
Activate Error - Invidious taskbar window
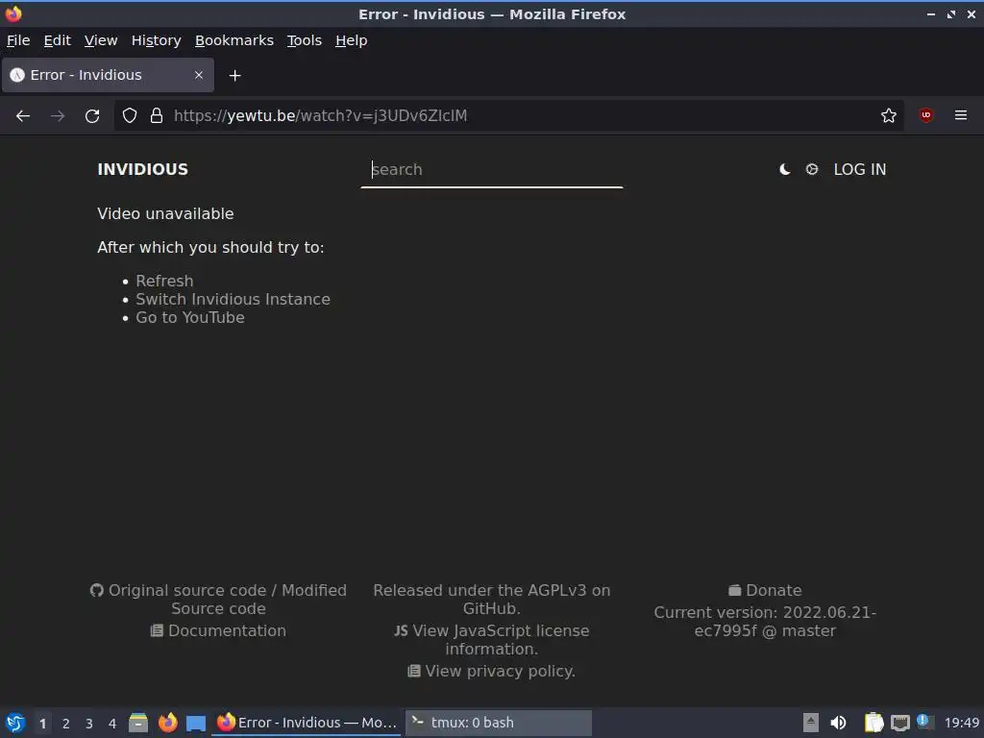[307, 723]
